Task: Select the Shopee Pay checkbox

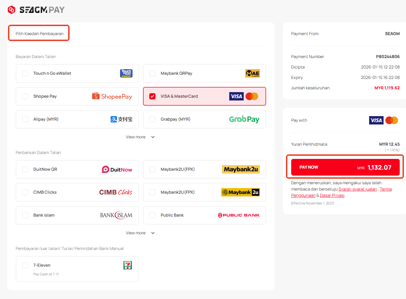Action: tap(25, 96)
